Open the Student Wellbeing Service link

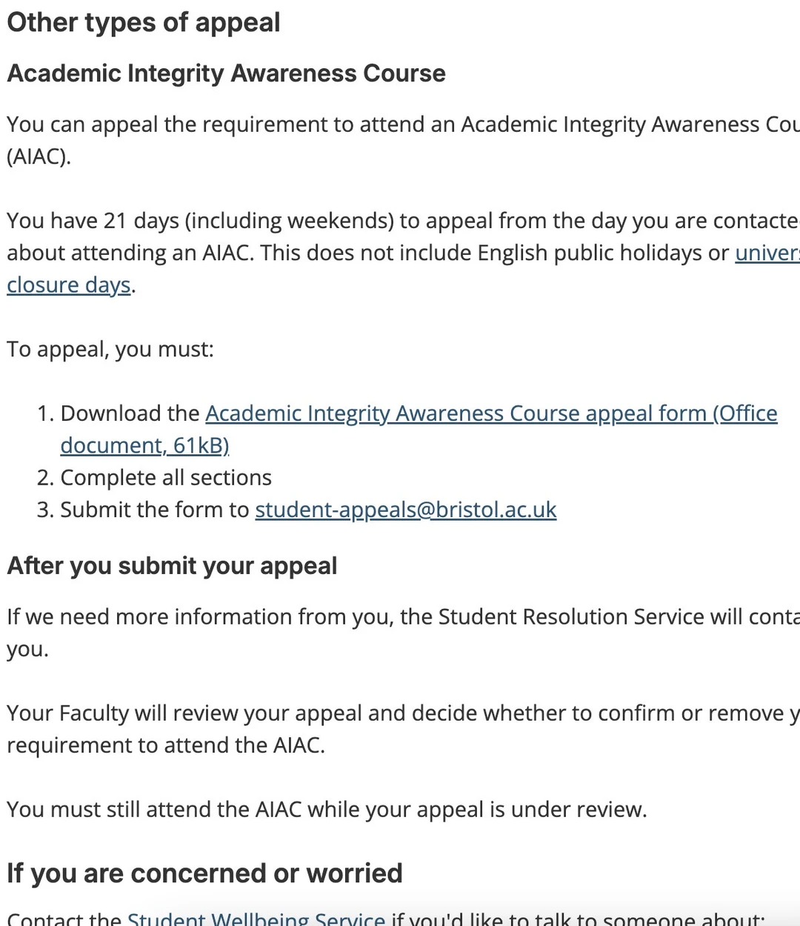[x=256, y=919]
